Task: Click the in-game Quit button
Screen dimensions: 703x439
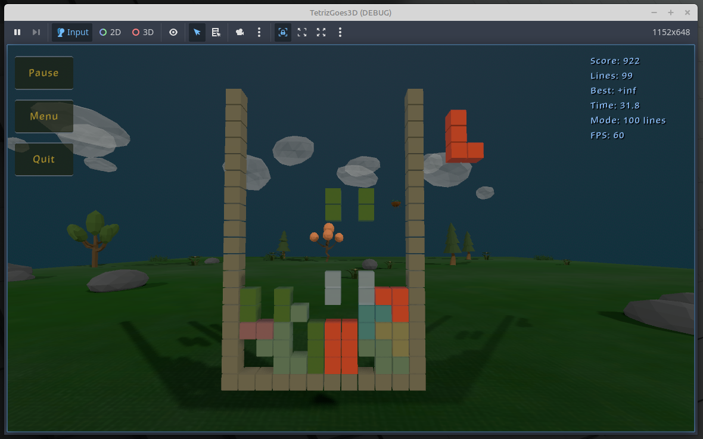Action: point(44,159)
